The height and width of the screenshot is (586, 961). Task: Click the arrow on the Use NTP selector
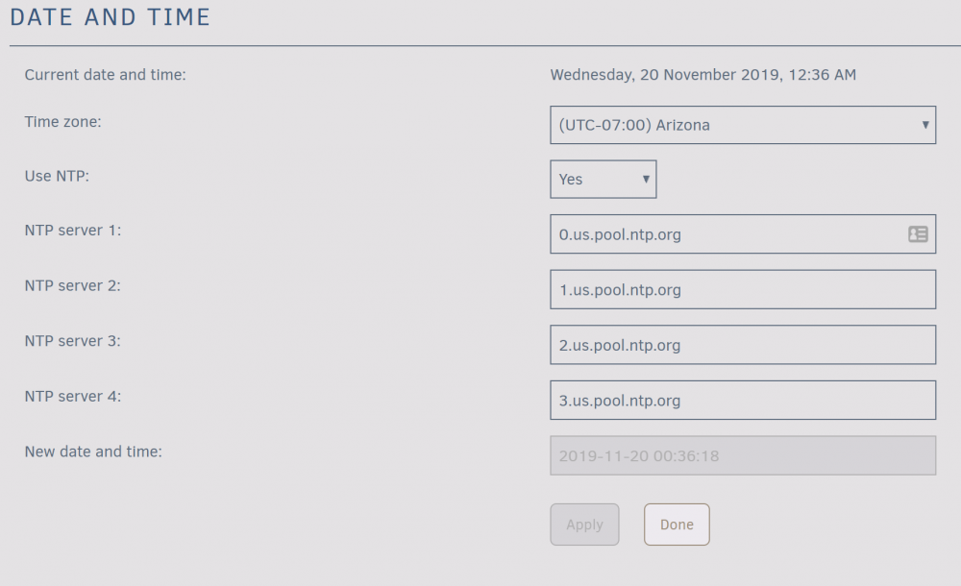646,179
